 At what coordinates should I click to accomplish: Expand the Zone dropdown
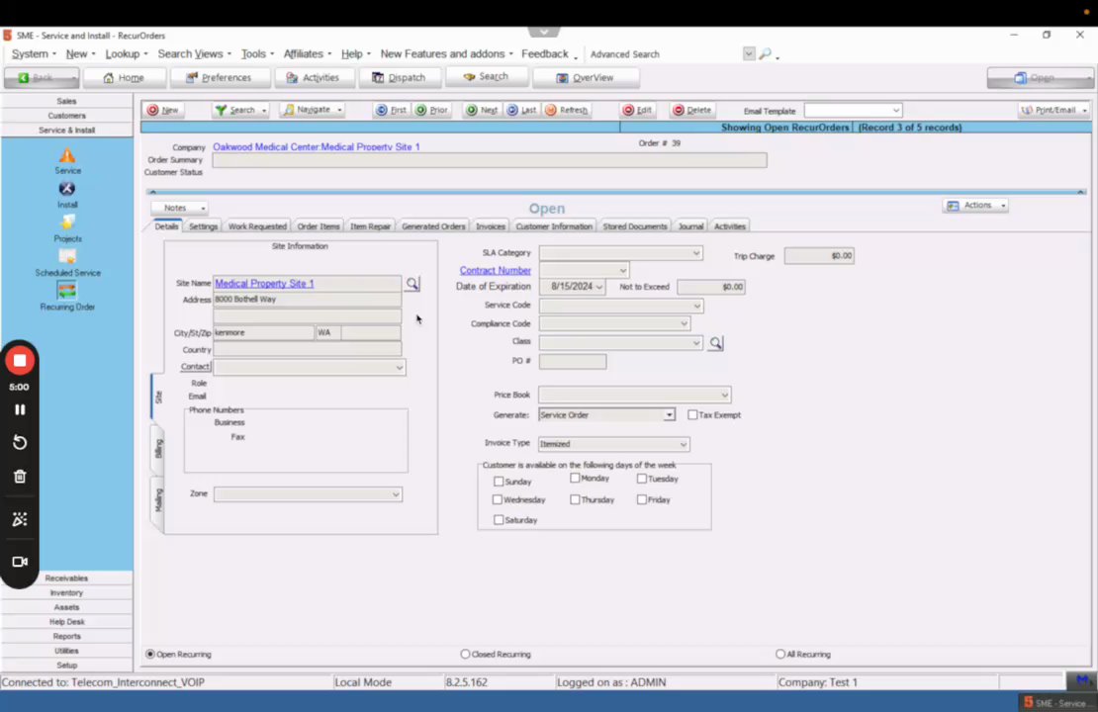[396, 494]
